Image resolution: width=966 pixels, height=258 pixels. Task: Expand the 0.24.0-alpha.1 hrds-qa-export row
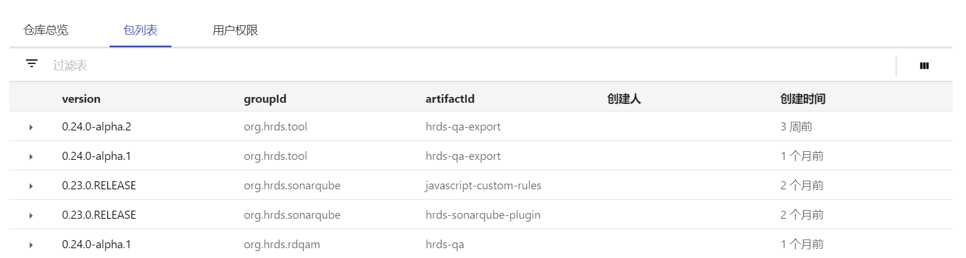(31, 156)
